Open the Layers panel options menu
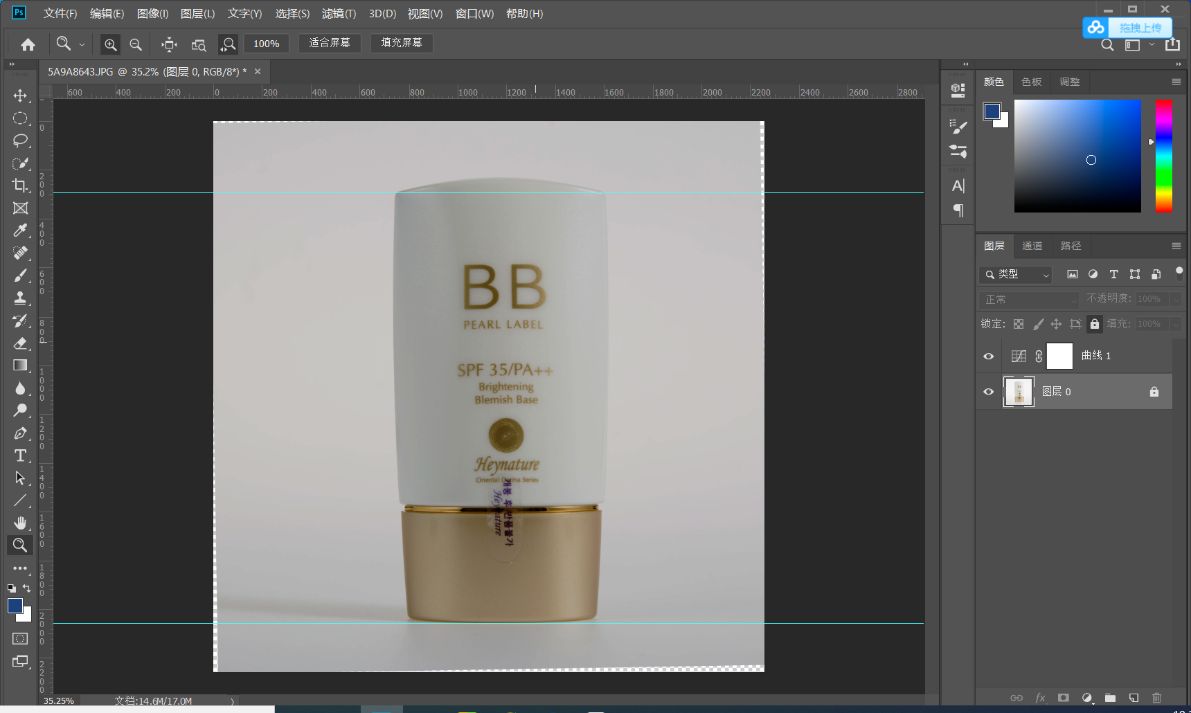 click(1176, 246)
